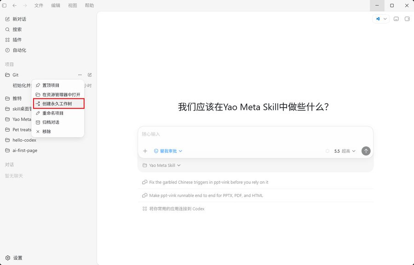Select the 推特 project folder
This screenshot has height=265, width=414.
pyautogui.click(x=17, y=98)
